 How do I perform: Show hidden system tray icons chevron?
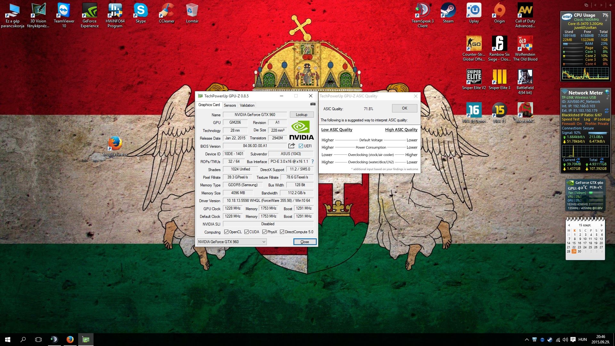pyautogui.click(x=527, y=340)
